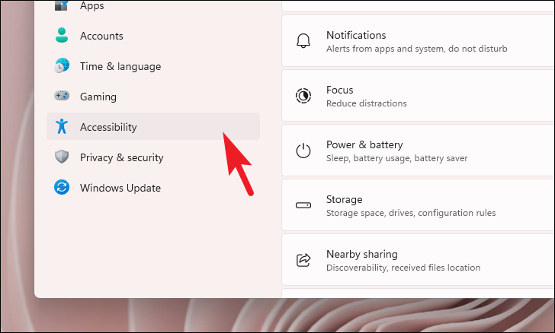This screenshot has height=333, width=555.
Task: Click the Accounts person icon
Action: coord(62,35)
